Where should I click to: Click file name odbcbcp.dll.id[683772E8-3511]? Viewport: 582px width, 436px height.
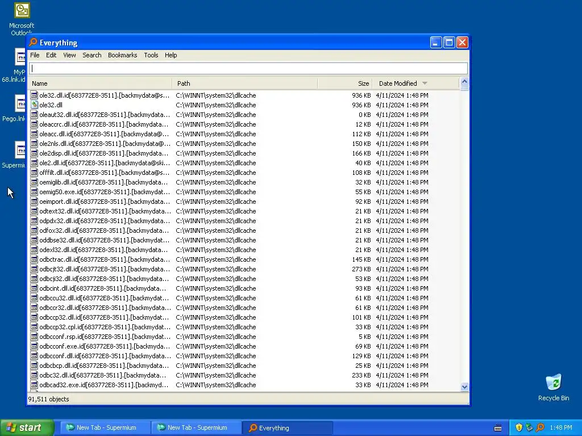coord(104,366)
